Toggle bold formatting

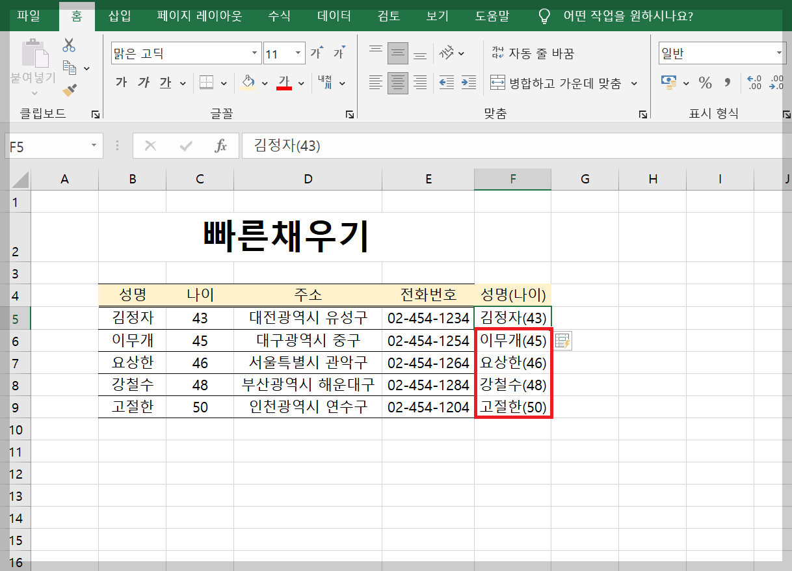(x=121, y=83)
